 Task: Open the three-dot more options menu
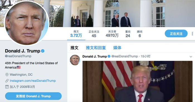pyautogui.click(x=192, y=34)
